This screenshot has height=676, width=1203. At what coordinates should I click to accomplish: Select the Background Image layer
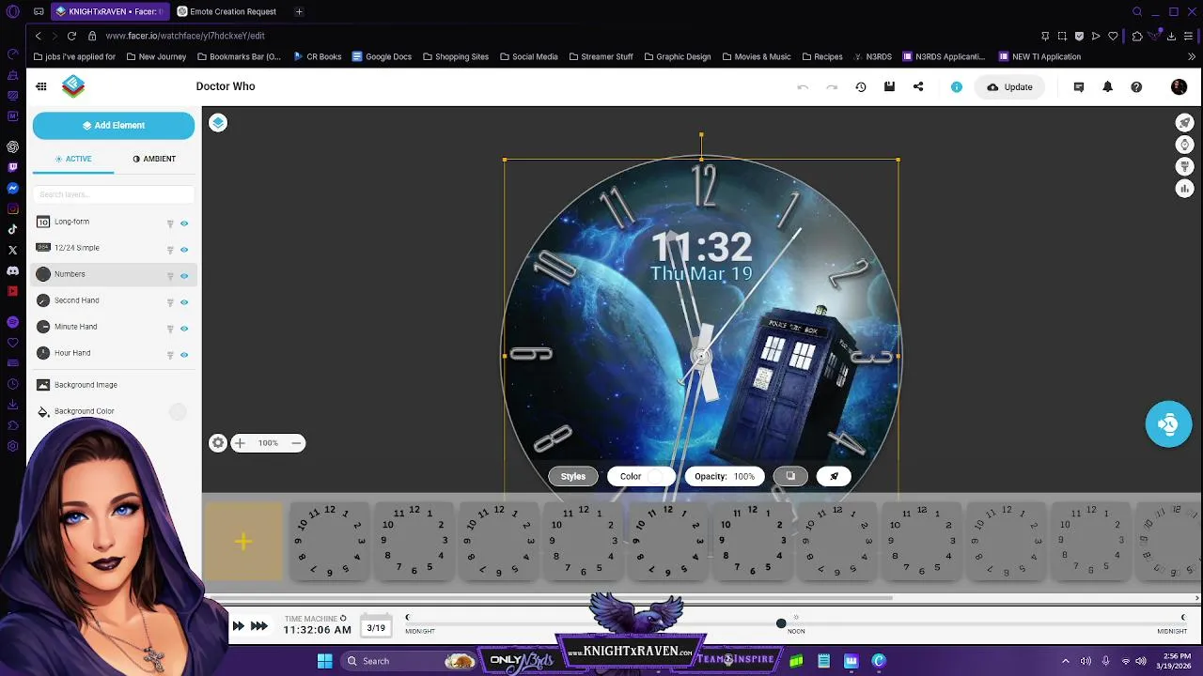(114, 385)
